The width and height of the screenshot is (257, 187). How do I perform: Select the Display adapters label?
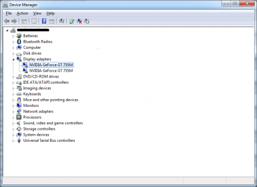click(x=37, y=59)
